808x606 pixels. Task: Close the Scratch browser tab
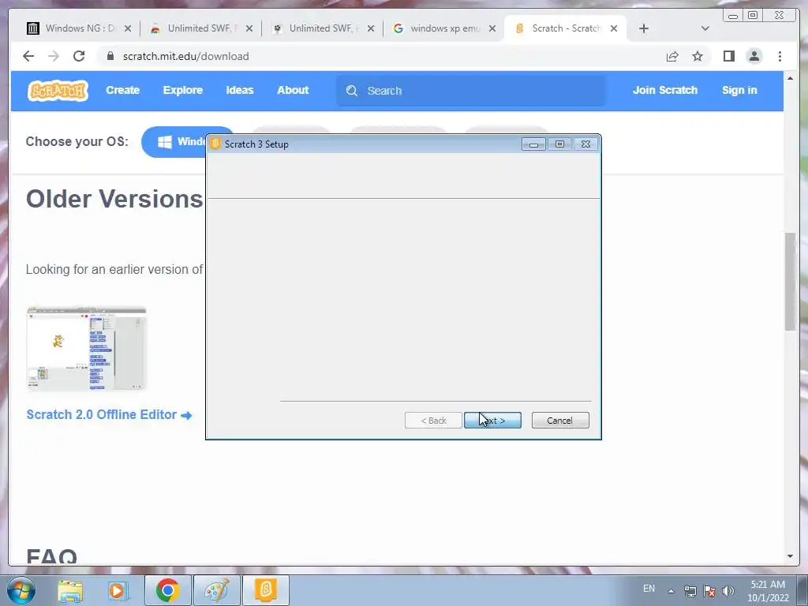614,28
